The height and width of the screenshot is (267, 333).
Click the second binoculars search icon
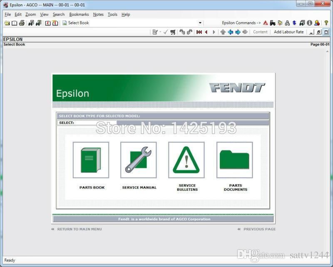38,23
